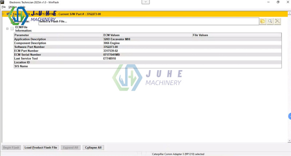
Task: Open the Help menu
Action: pyautogui.click(x=23, y=7)
